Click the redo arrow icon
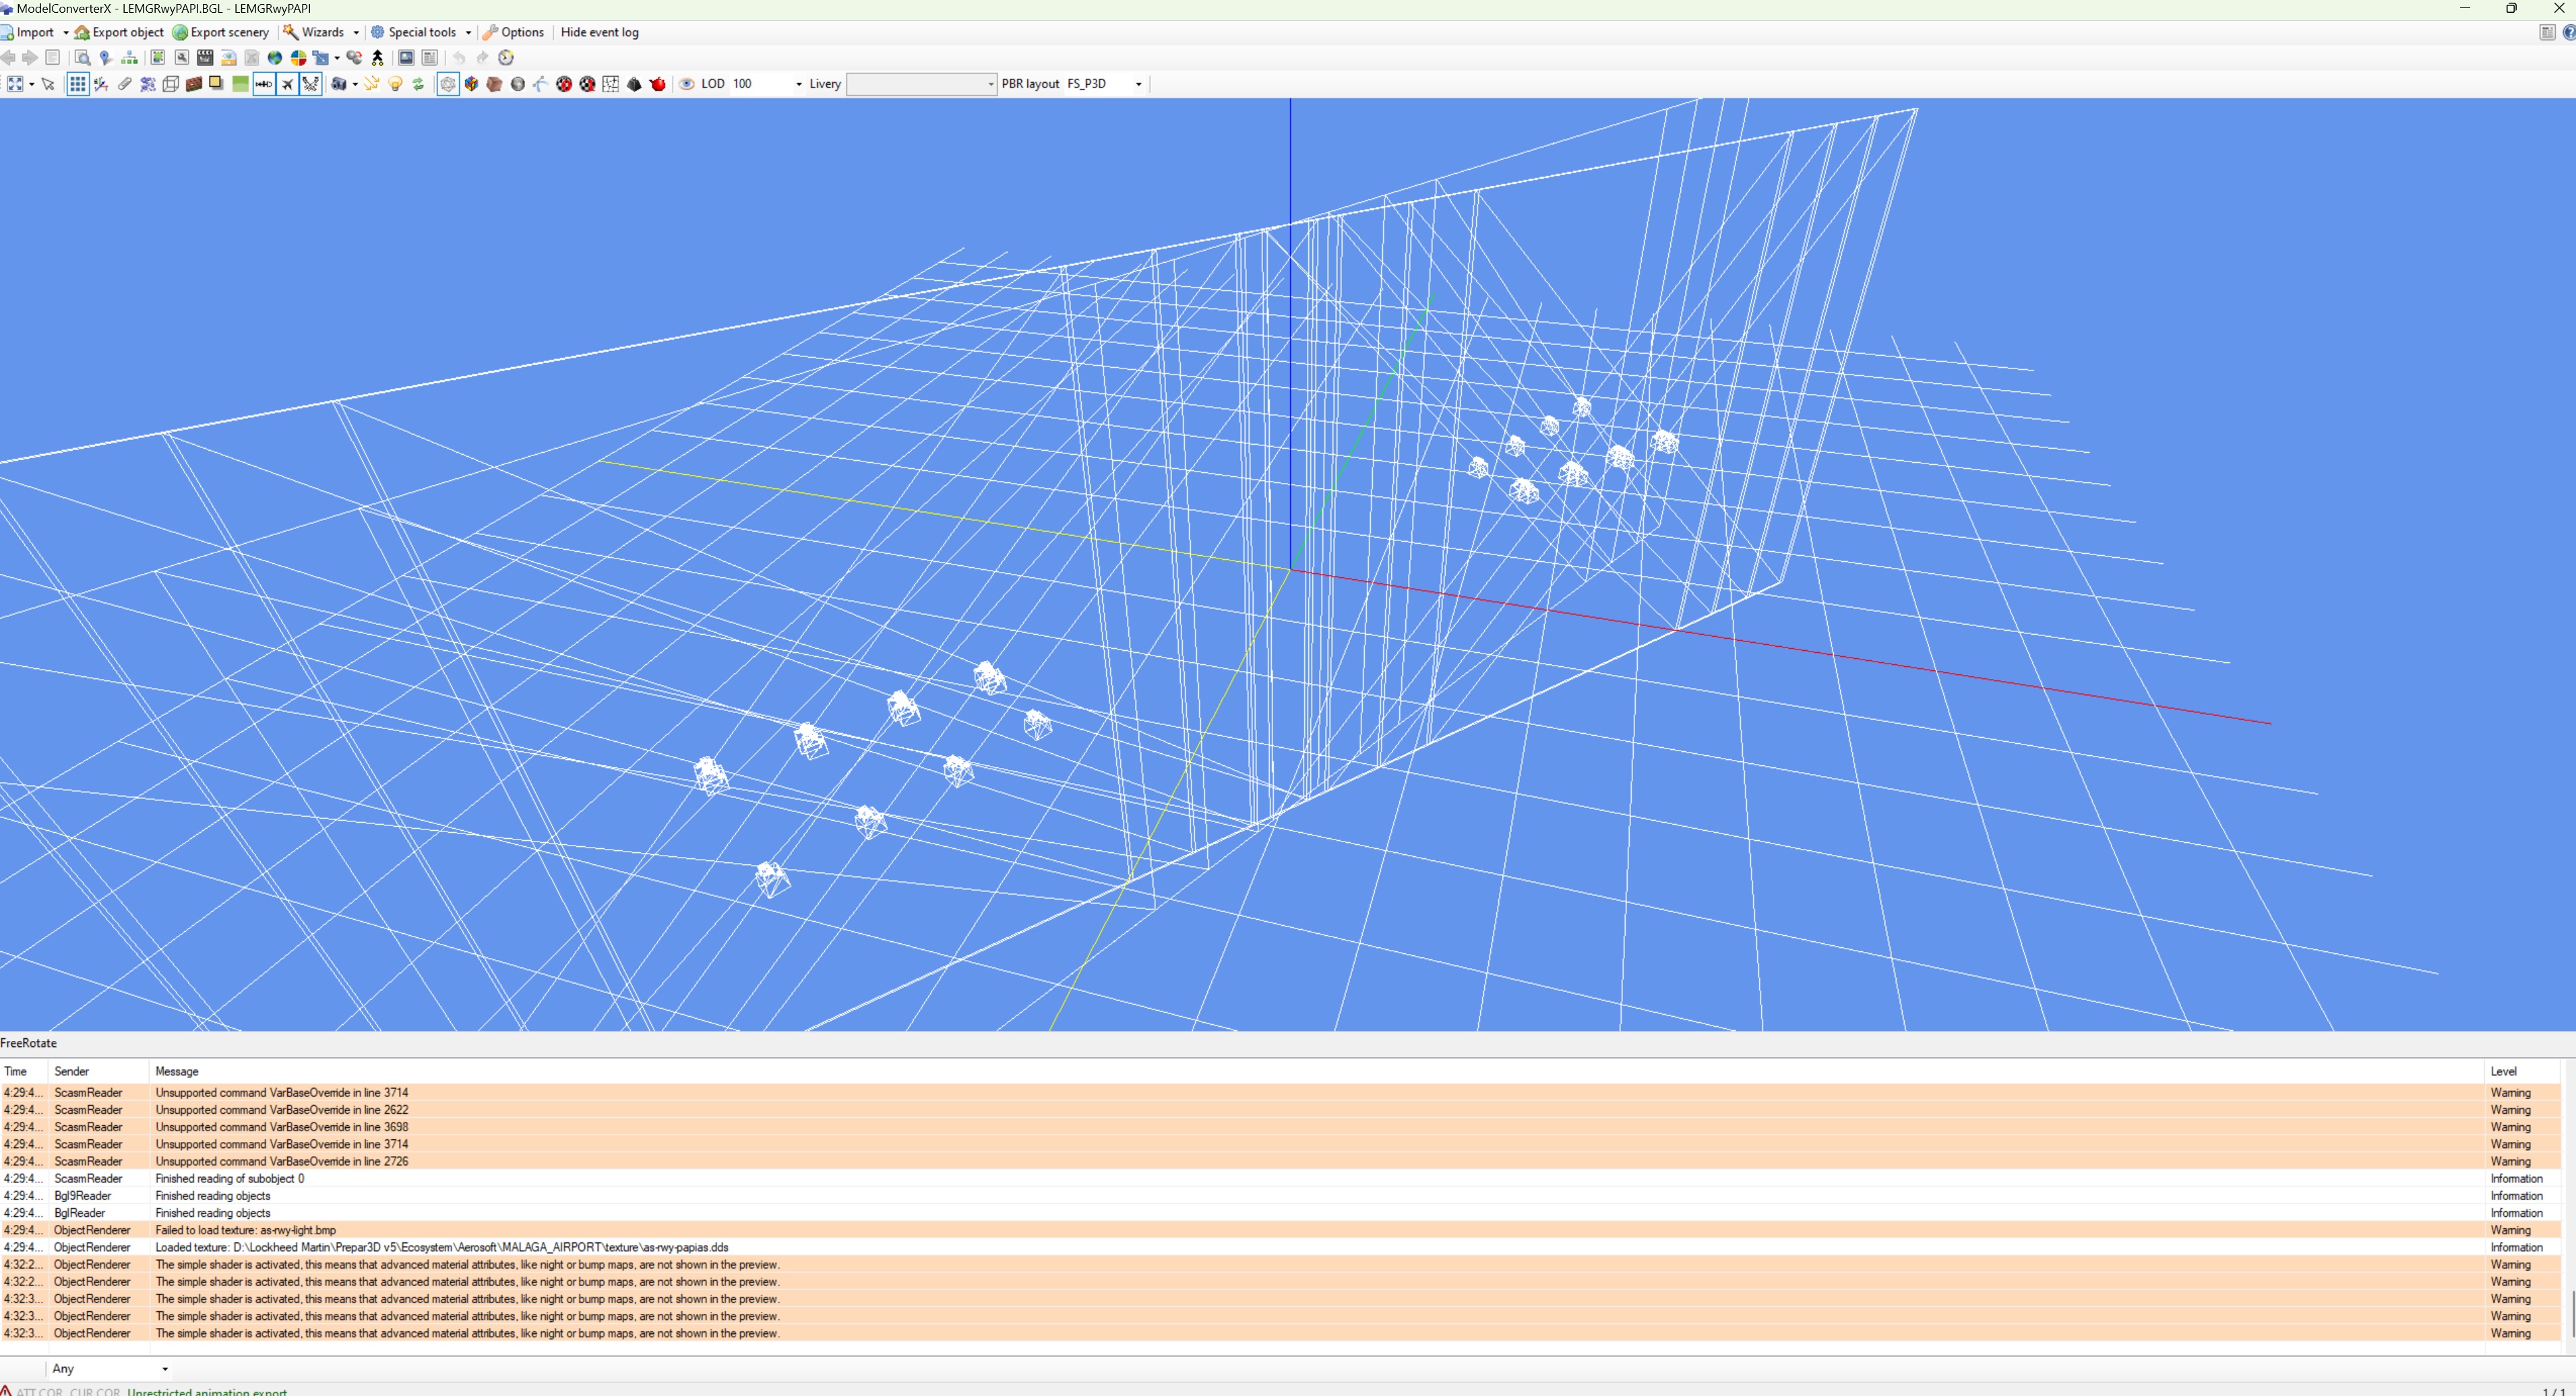Screen dimensions: 2576x1396 (482, 58)
